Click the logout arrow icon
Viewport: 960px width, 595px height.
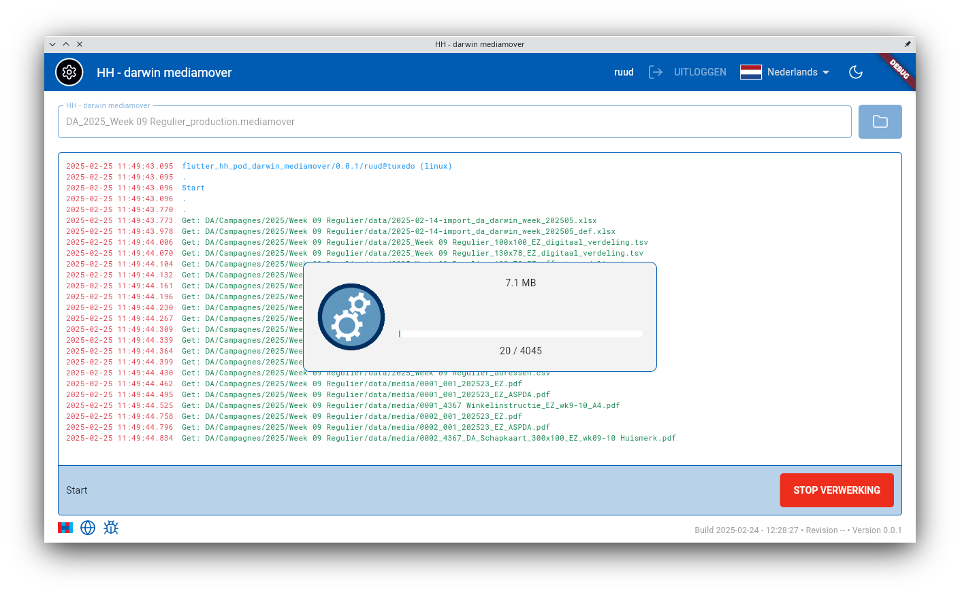tap(655, 72)
